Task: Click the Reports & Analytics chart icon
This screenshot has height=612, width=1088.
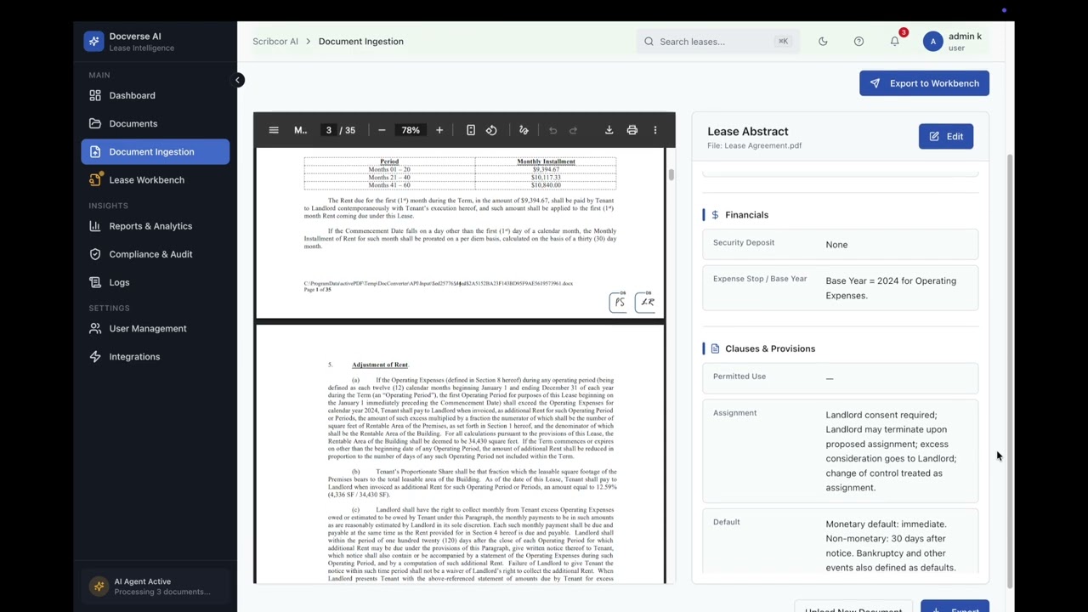Action: pyautogui.click(x=95, y=226)
